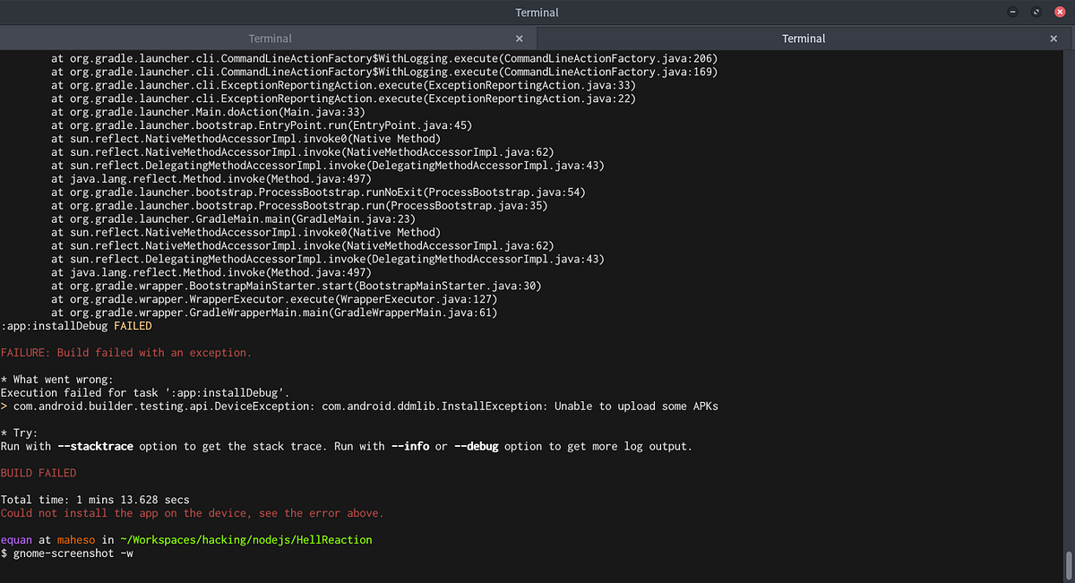Click the username equan in the prompt

tap(16, 539)
